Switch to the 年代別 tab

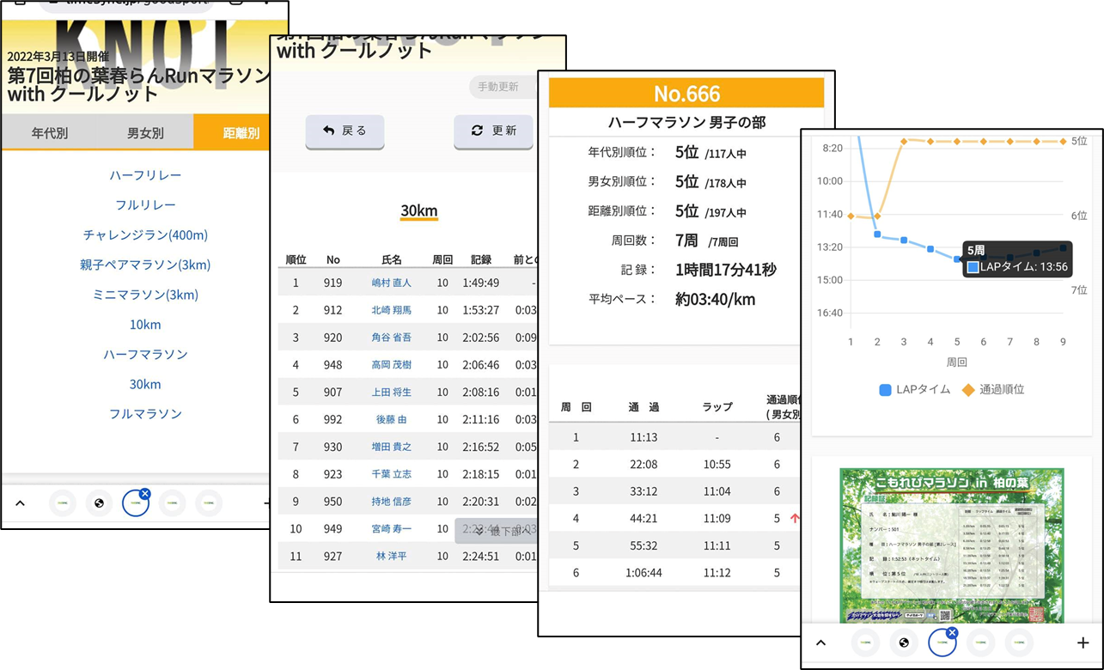click(x=50, y=133)
